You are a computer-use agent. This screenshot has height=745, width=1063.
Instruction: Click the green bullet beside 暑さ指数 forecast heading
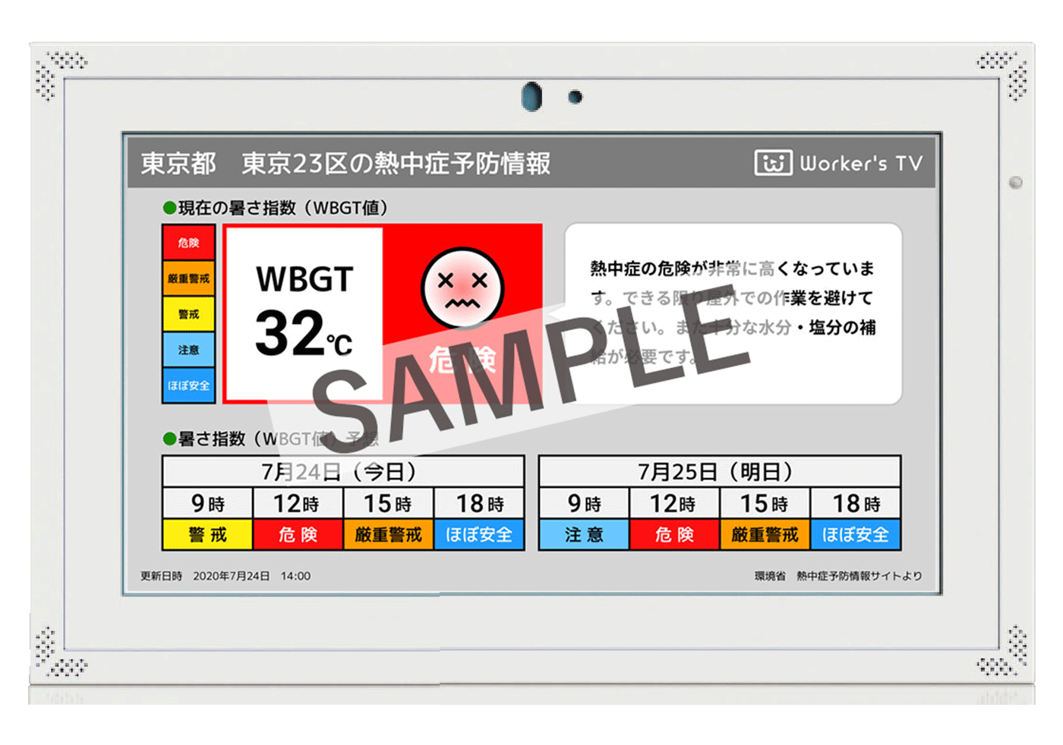[169, 439]
